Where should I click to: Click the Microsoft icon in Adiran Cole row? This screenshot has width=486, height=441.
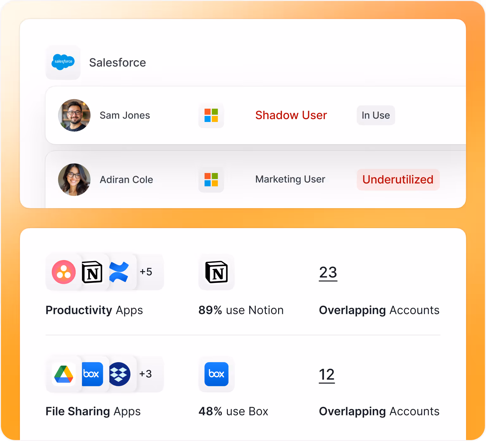[211, 180]
